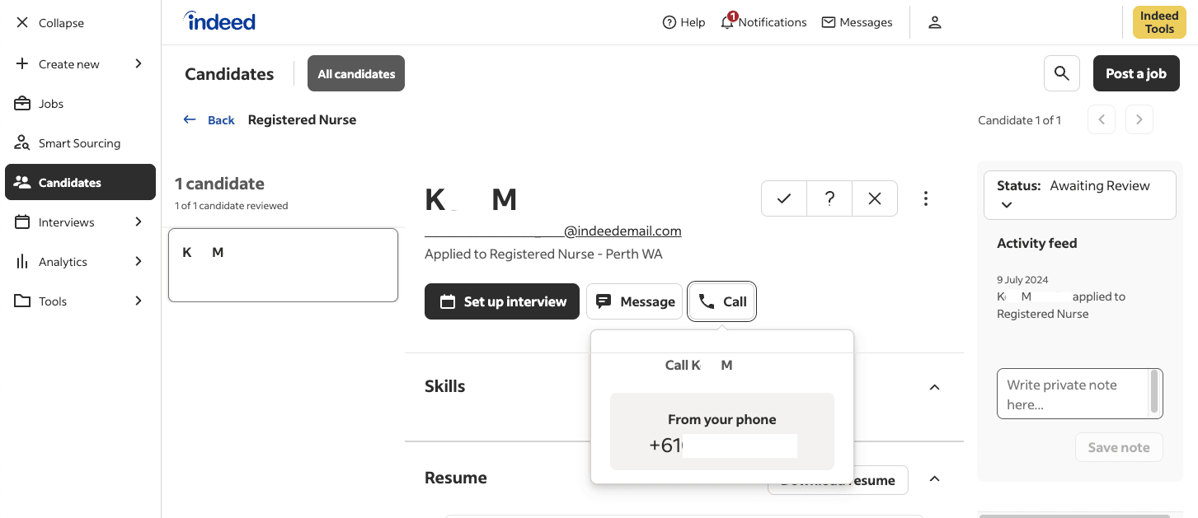Mark candidate as yes with checkmark
The image size is (1198, 518).
784,198
